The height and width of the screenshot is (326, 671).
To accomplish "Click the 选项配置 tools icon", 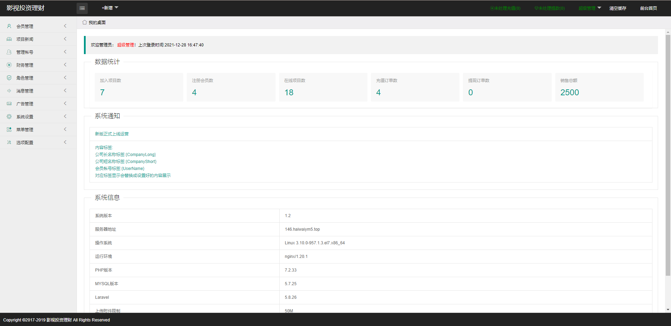I will (9, 142).
